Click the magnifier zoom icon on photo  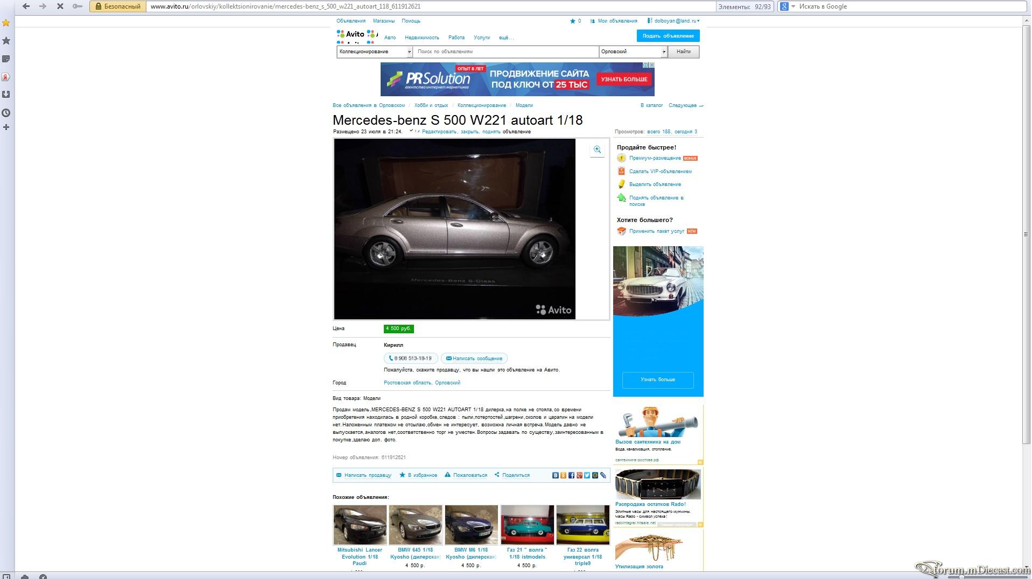point(597,150)
